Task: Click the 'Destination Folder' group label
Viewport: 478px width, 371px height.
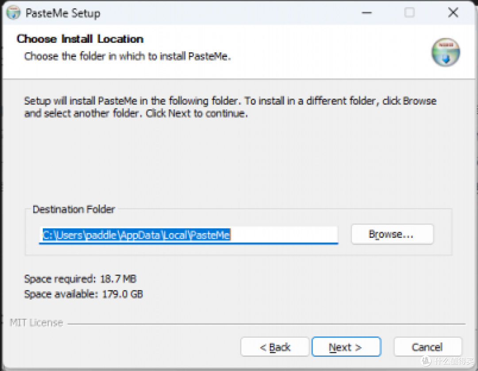Action: point(74,209)
